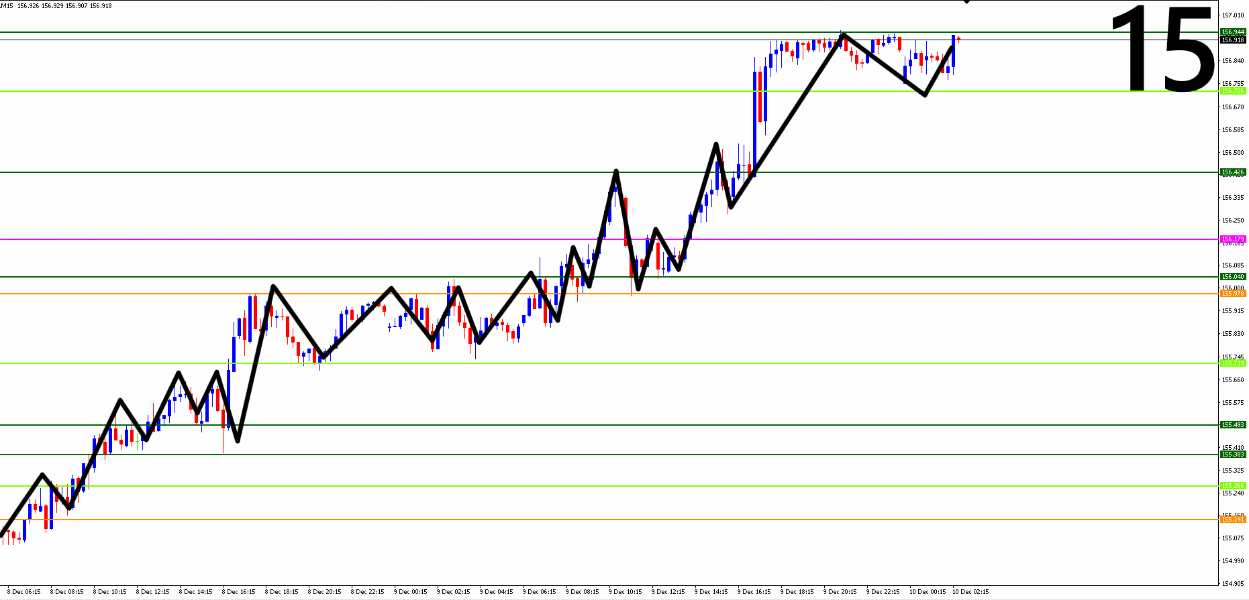Viewport: 1249px width, 600px height.
Task: Click the 155.830 price scale value
Action: click(1233, 334)
